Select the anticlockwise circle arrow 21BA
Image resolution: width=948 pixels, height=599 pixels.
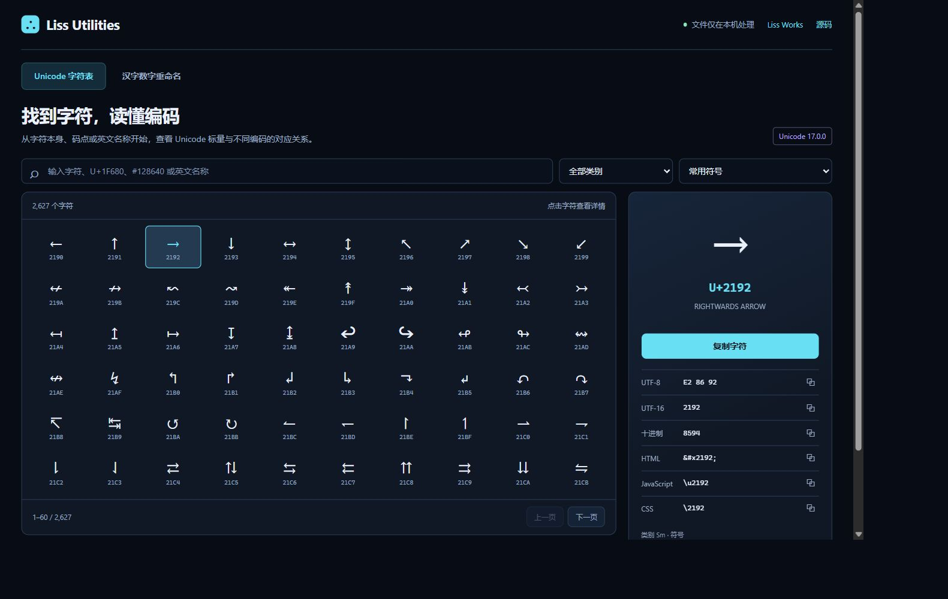click(x=173, y=427)
